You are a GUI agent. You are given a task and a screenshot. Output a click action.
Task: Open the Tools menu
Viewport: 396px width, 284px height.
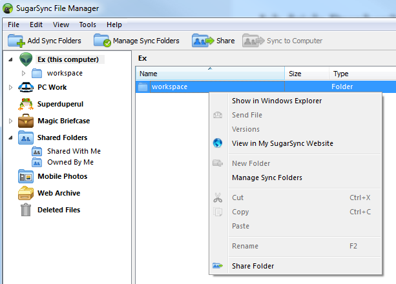88,25
